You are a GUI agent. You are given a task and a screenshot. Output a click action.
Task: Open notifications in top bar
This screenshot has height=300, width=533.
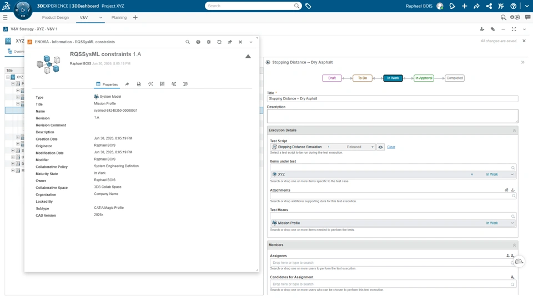452,6
